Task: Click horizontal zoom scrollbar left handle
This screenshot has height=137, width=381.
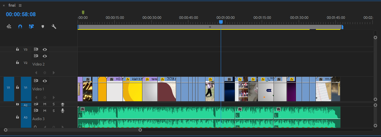Action: (x=6, y=130)
